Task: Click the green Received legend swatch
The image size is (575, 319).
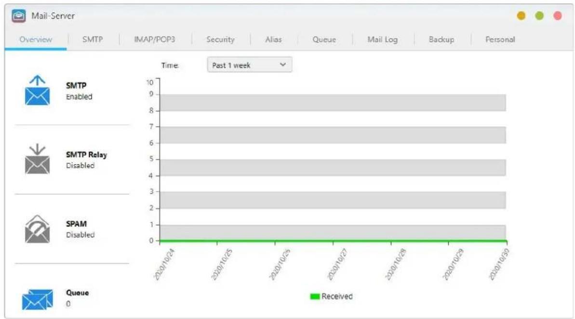Action: point(315,296)
